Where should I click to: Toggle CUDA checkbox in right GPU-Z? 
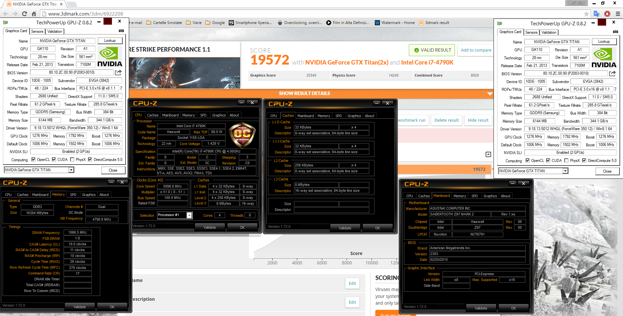(x=548, y=161)
